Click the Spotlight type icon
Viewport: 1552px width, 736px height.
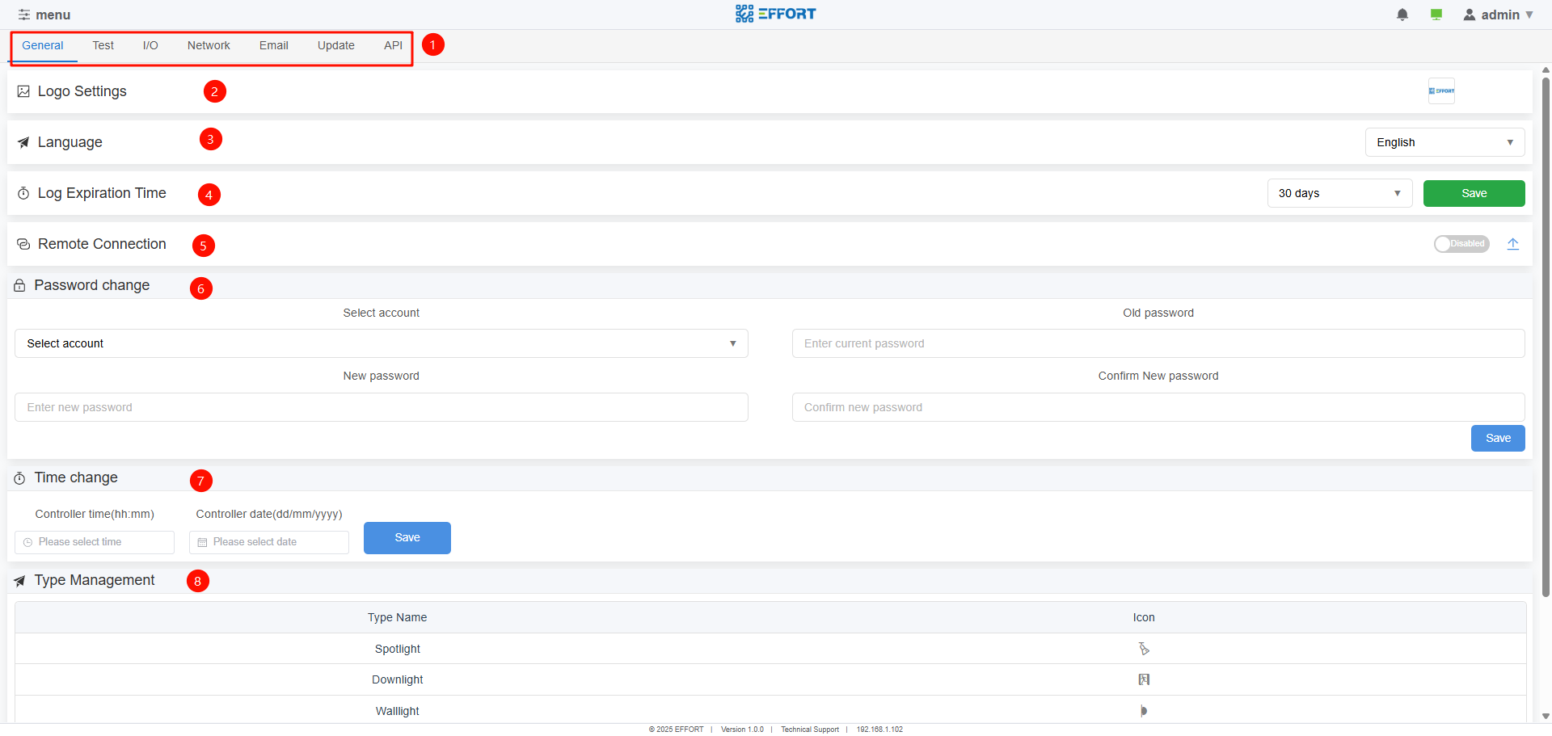[1144, 649]
